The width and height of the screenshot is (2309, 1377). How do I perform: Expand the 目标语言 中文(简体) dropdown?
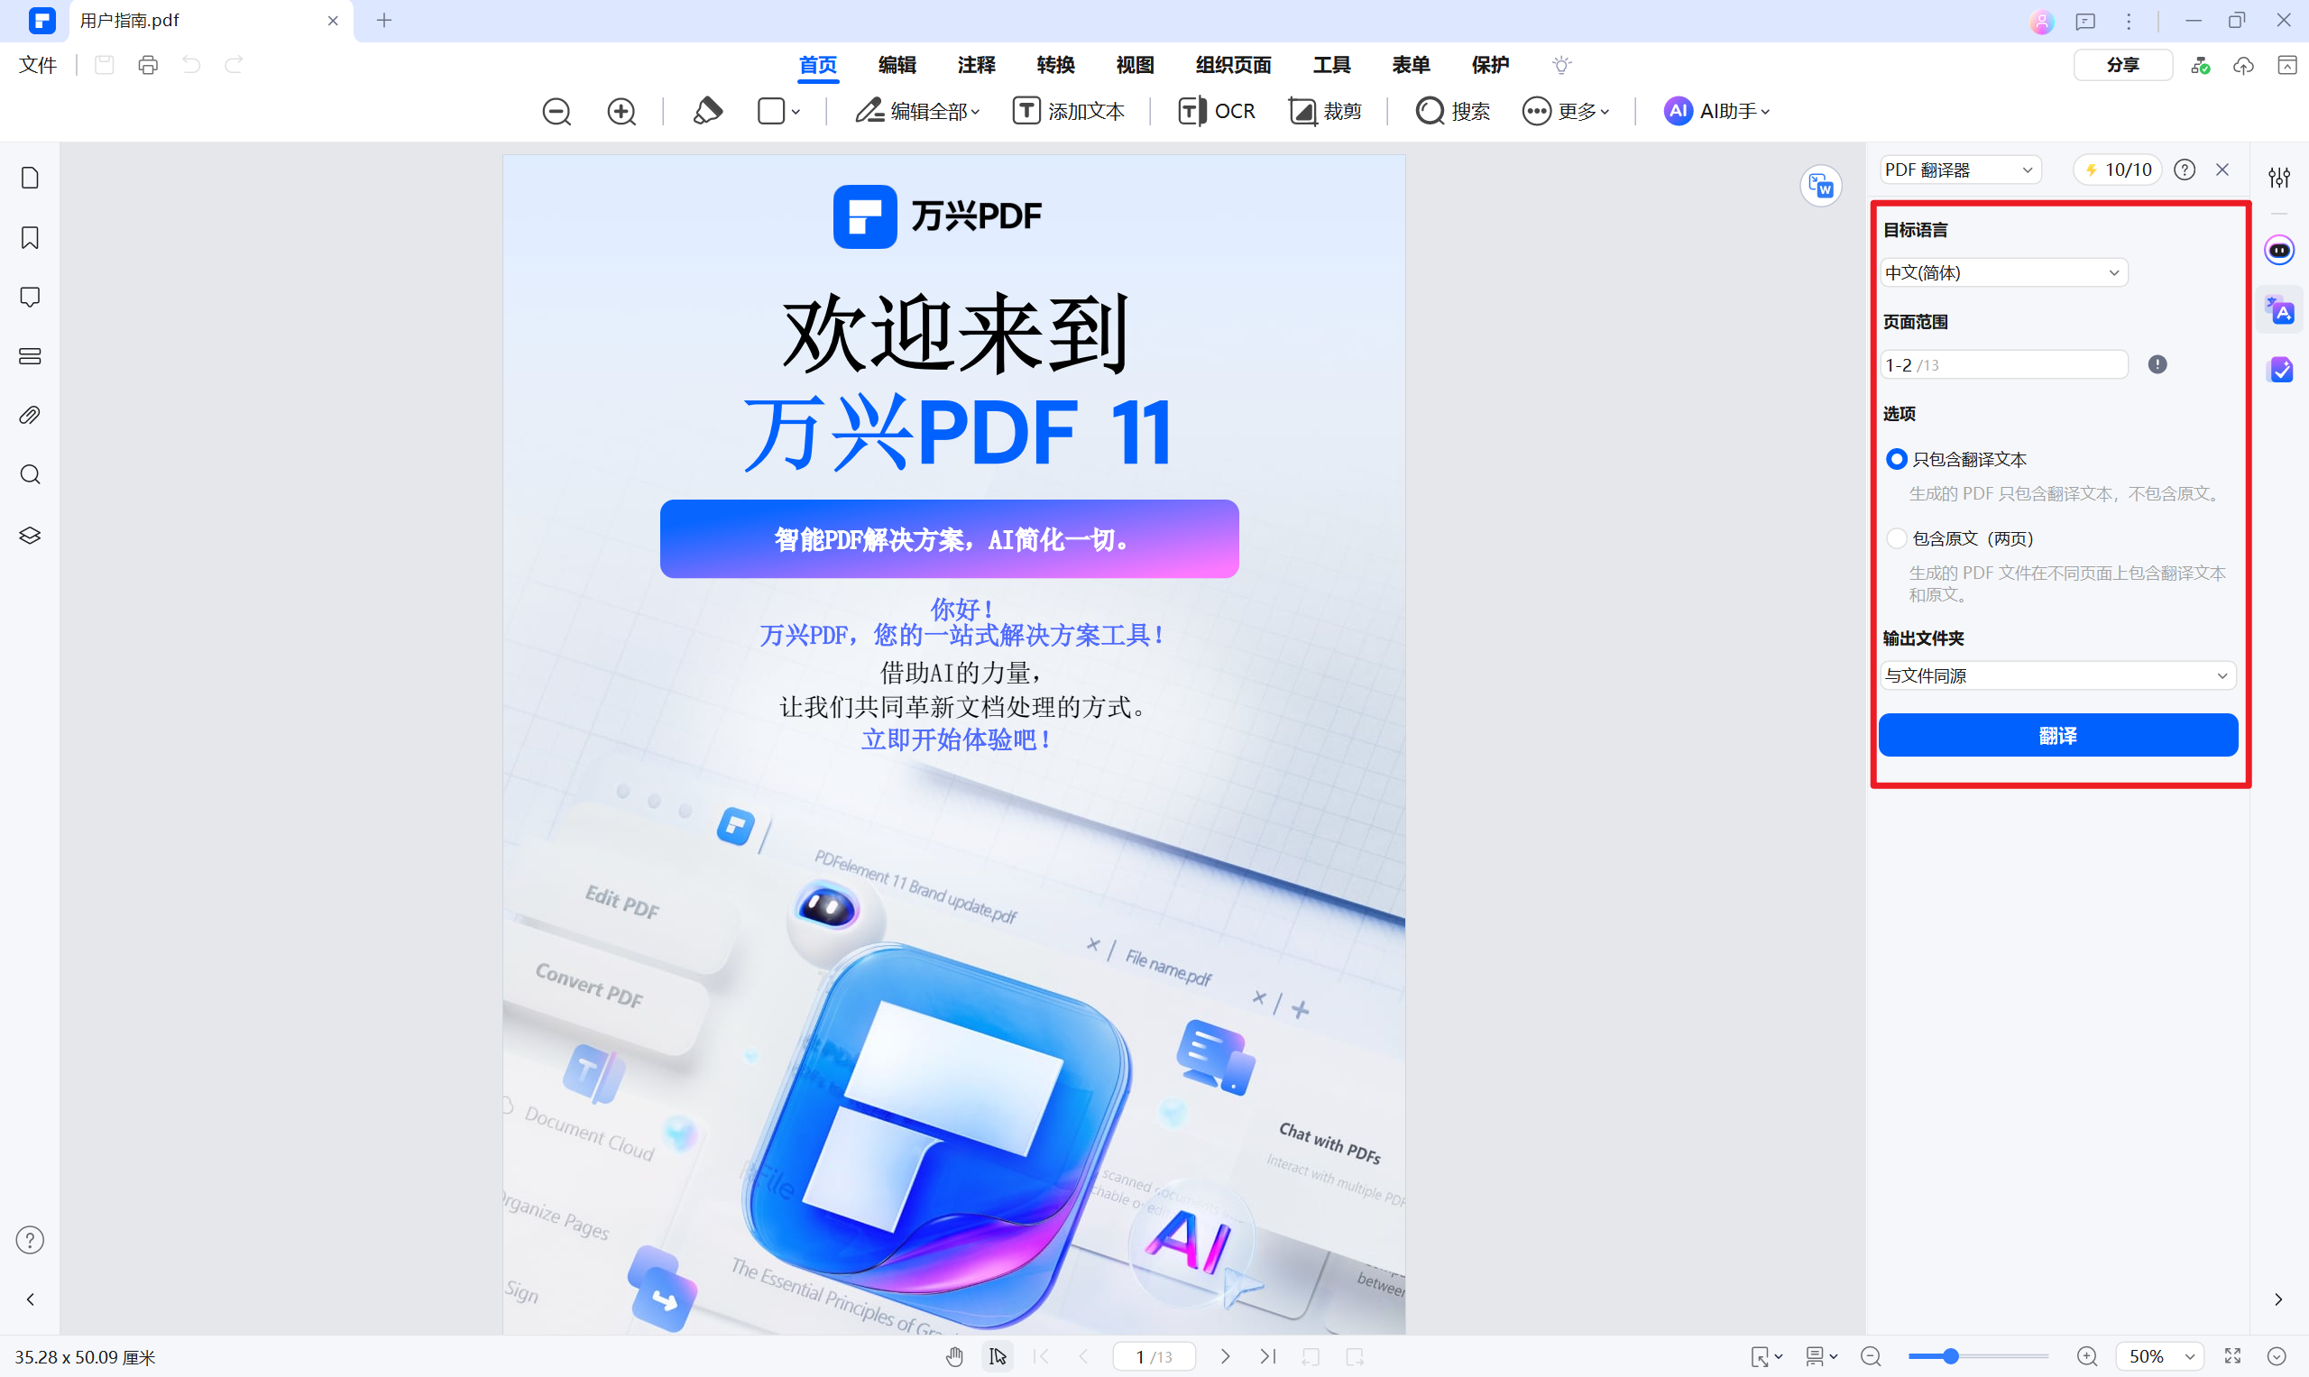pyautogui.click(x=2002, y=273)
